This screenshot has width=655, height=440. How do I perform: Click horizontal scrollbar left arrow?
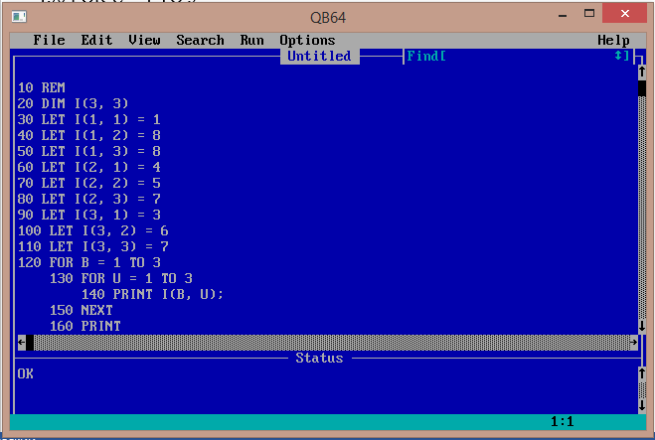tap(21, 343)
